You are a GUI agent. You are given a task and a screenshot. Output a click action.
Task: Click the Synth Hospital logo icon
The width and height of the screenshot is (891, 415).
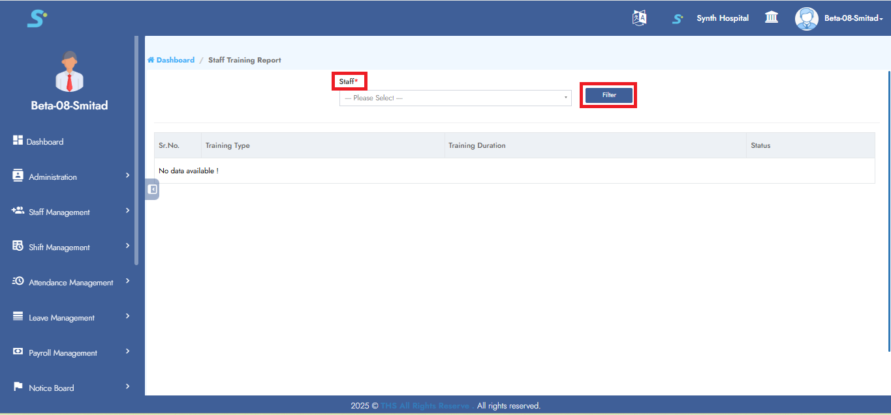click(678, 19)
